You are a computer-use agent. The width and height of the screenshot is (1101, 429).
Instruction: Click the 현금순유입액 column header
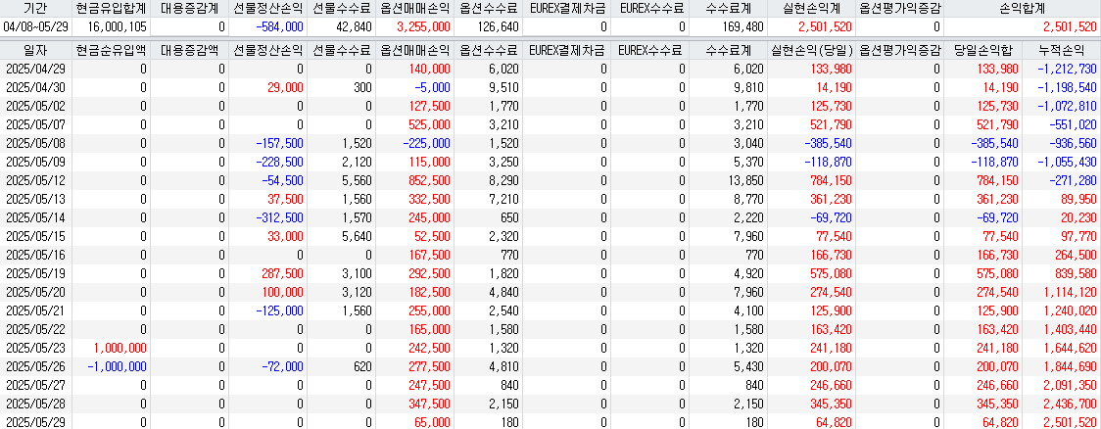(x=111, y=50)
